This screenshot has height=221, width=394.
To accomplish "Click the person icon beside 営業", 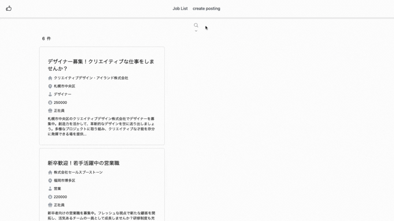I will (x=50, y=189).
